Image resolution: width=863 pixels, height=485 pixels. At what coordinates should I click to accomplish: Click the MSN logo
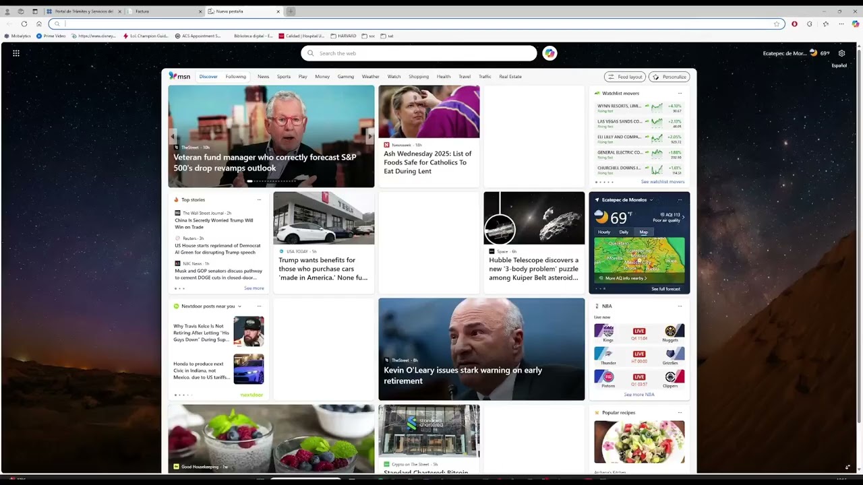tap(179, 76)
